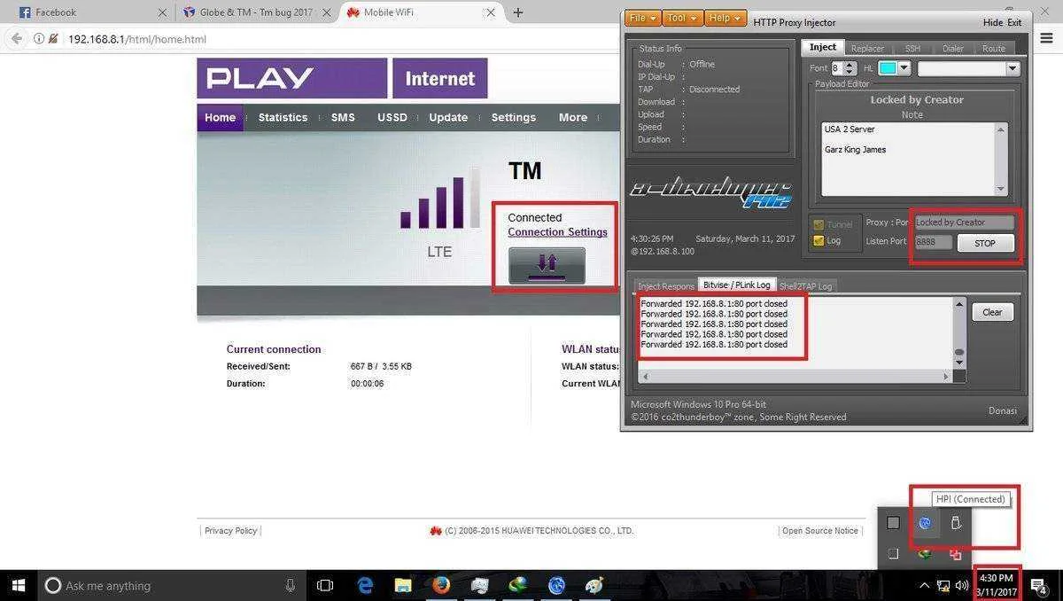
Task: Switch to the Shell2TAP Log tab
Action: click(805, 286)
